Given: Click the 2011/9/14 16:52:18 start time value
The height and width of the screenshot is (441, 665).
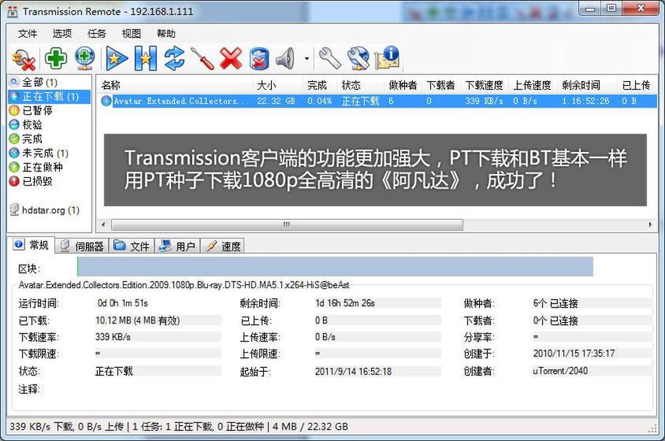Looking at the screenshot, I should coord(353,371).
